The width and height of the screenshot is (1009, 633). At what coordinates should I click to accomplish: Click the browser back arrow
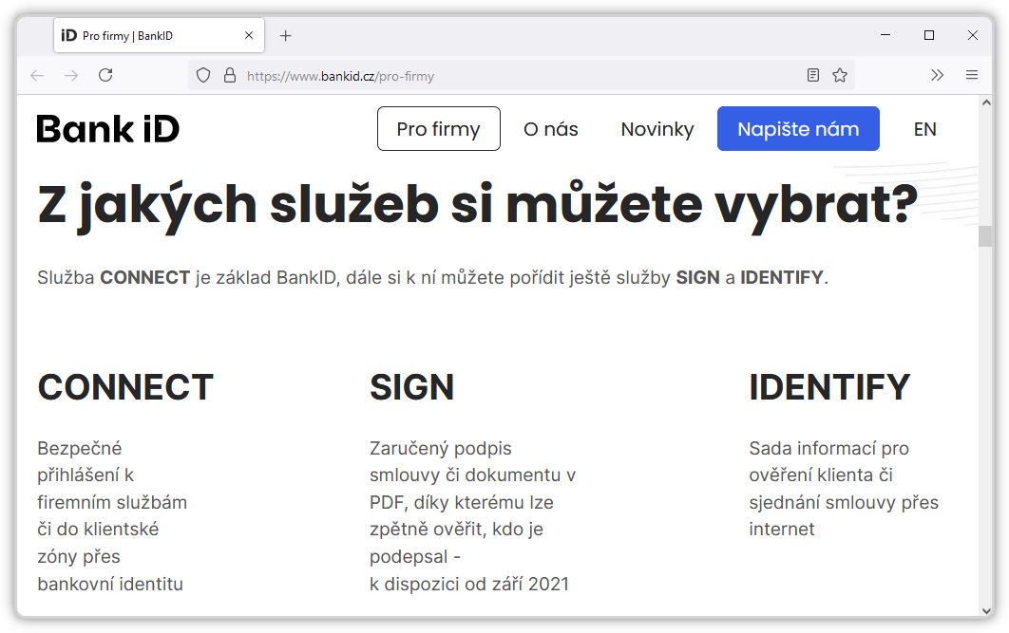click(x=37, y=76)
